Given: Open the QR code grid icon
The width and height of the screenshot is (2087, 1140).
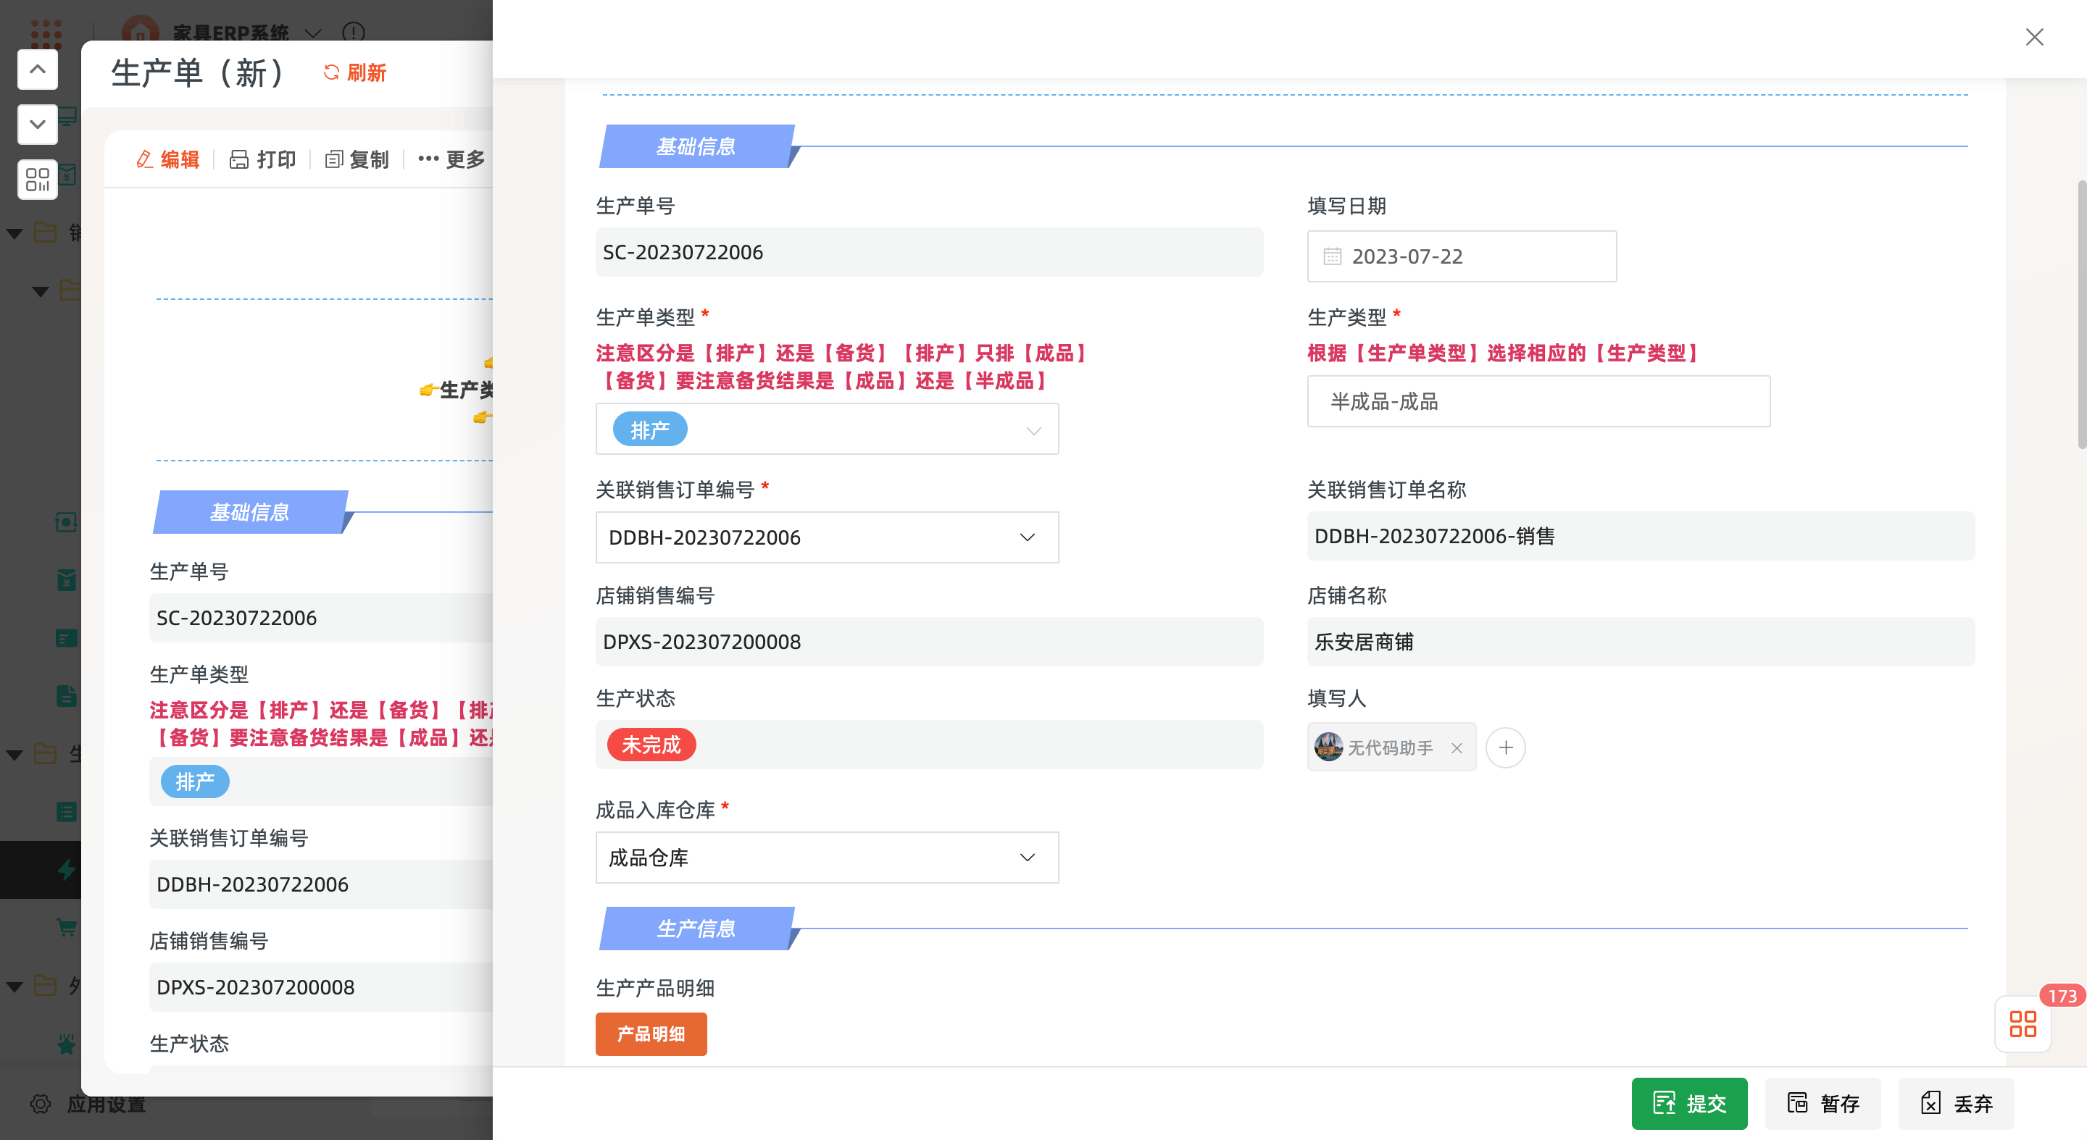Looking at the screenshot, I should pyautogui.click(x=37, y=179).
